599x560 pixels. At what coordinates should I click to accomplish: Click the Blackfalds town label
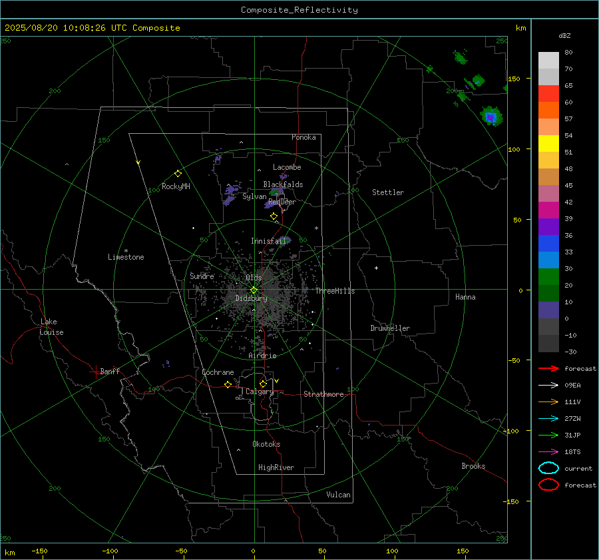point(283,184)
